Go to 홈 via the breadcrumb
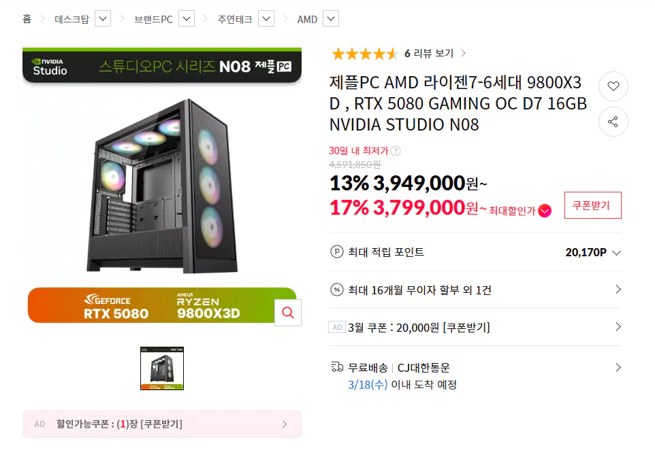This screenshot has height=450, width=655. click(27, 19)
